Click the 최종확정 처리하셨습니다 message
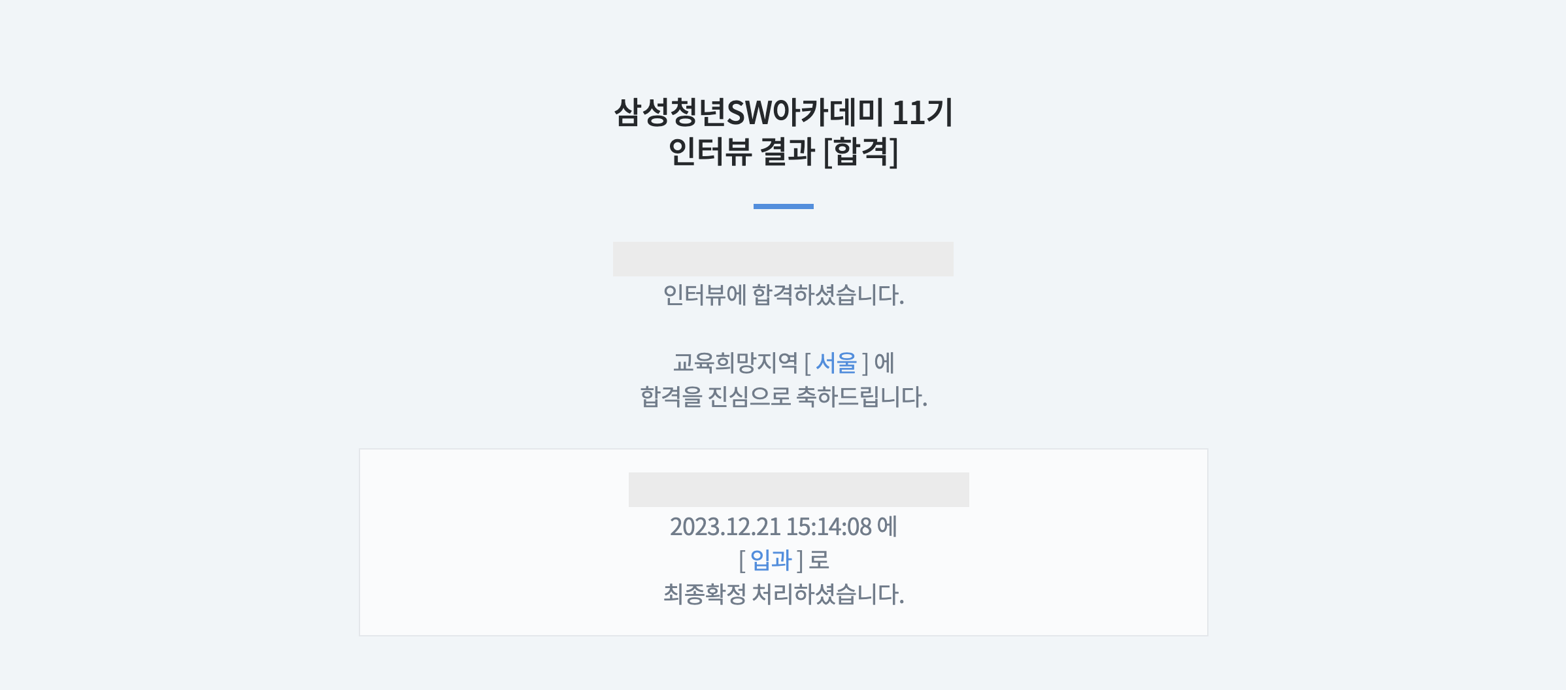The image size is (1566, 690). (x=783, y=594)
